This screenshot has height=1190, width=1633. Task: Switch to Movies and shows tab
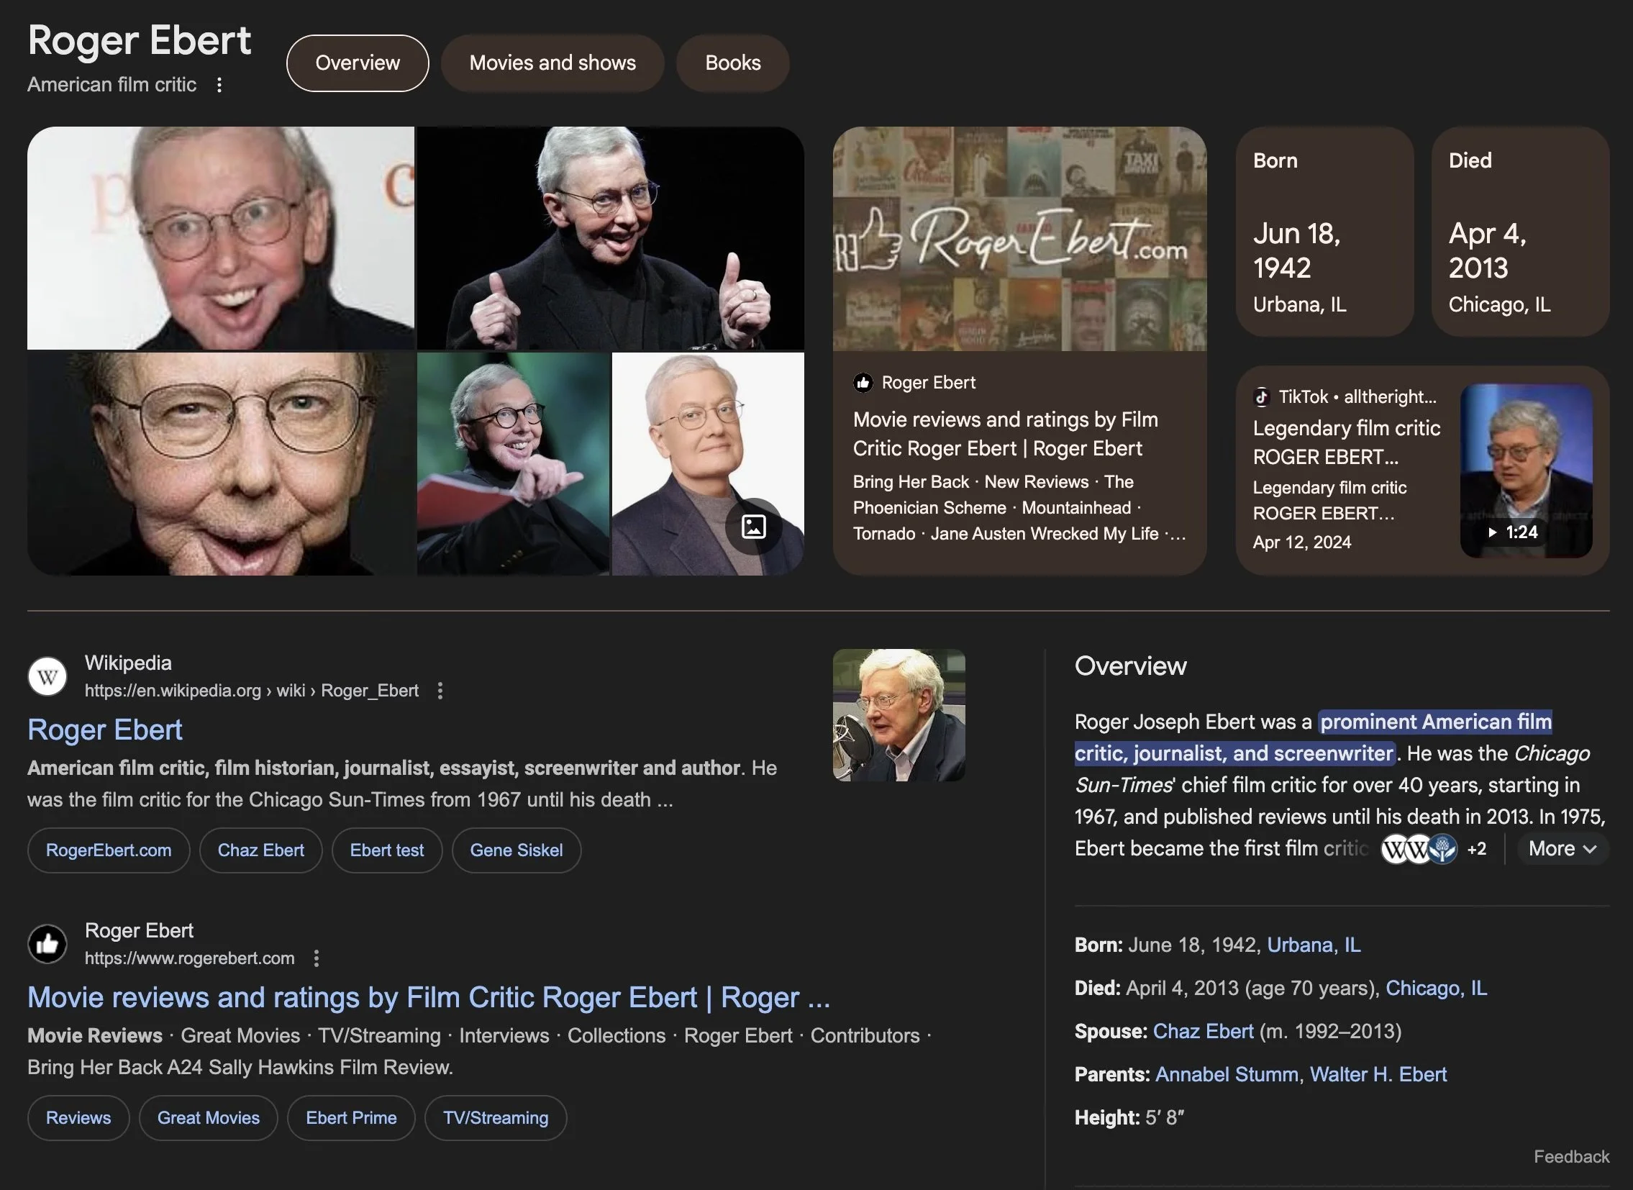point(552,63)
